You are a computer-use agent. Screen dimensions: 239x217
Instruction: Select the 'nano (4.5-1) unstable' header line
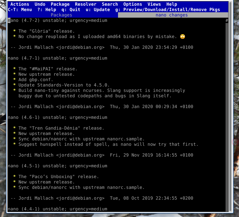coord(57,166)
